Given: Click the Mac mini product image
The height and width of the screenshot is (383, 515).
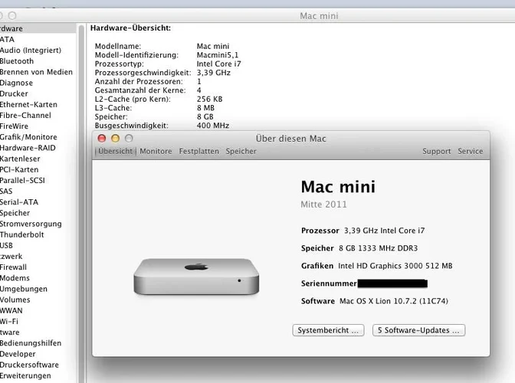Looking at the screenshot, I should point(196,277).
